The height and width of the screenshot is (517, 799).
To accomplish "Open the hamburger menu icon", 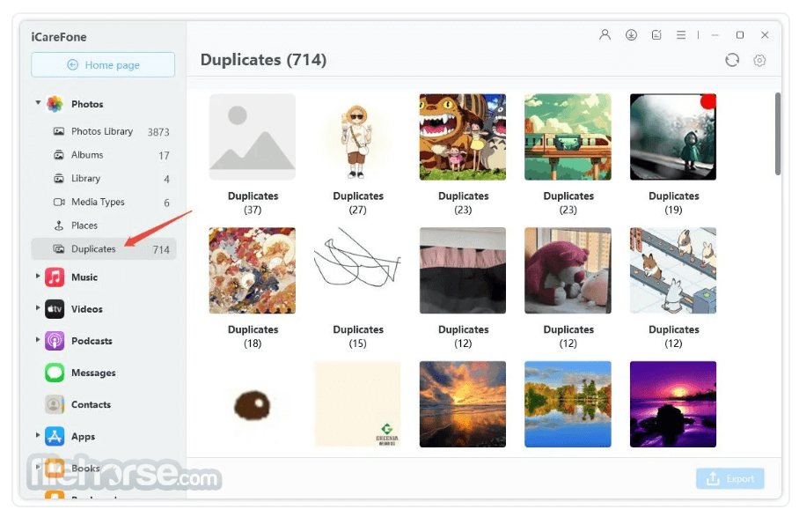I will tap(681, 34).
